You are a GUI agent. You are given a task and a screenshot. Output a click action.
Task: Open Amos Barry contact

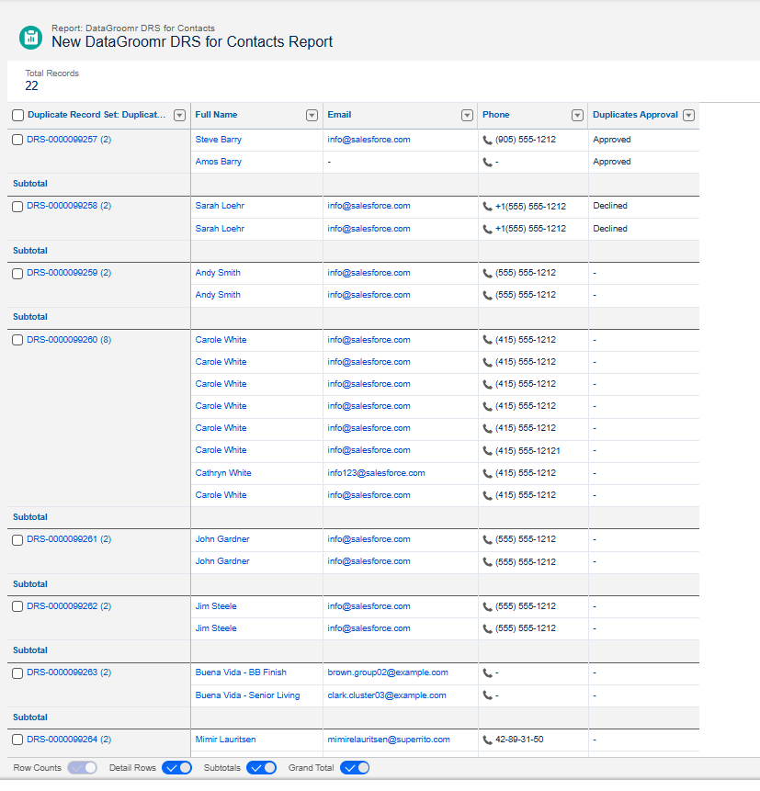(219, 162)
